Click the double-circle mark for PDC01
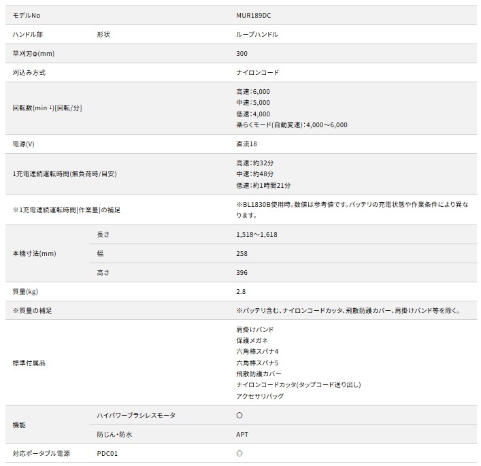 coord(239,454)
